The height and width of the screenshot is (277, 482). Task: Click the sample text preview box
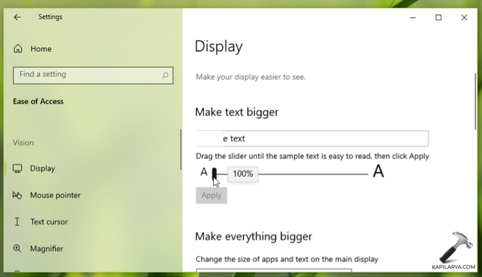[312, 138]
